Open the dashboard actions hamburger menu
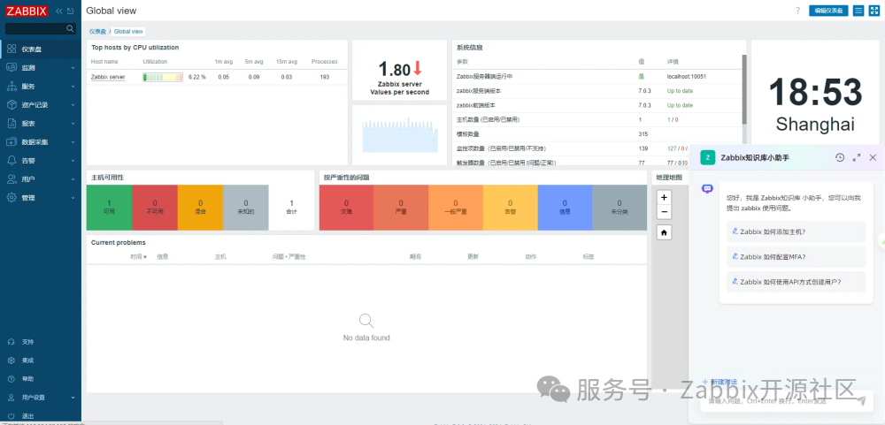The image size is (885, 425). pos(858,11)
